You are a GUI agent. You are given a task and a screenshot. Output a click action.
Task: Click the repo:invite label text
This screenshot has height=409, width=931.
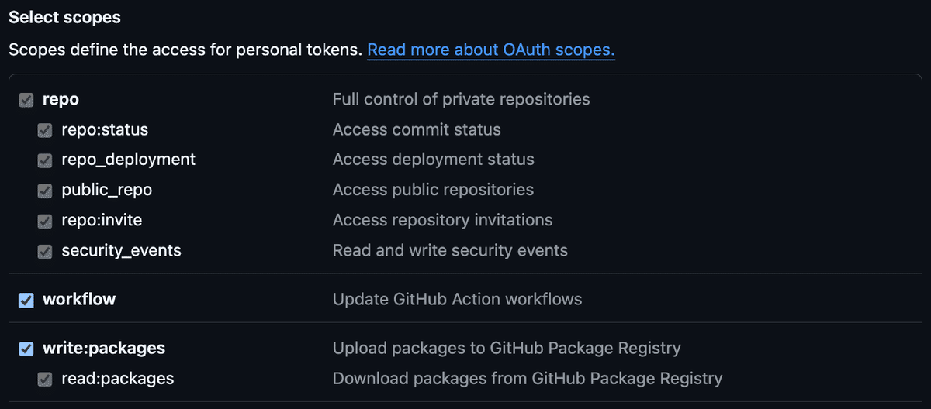pyautogui.click(x=102, y=220)
